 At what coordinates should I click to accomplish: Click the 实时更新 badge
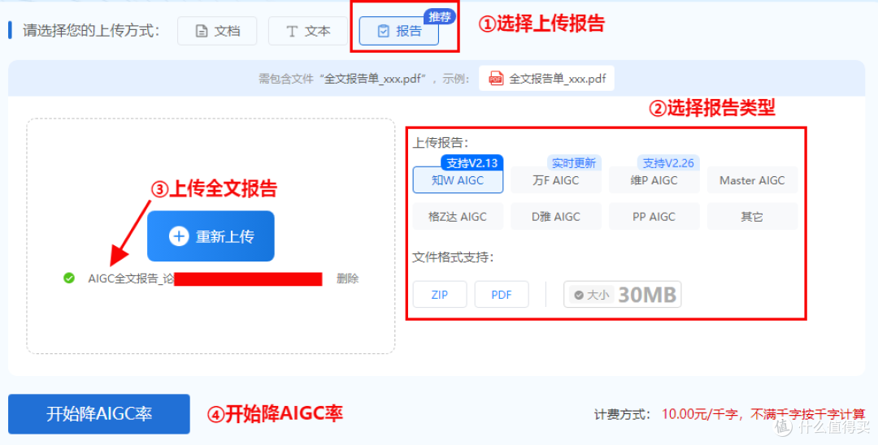(x=573, y=162)
